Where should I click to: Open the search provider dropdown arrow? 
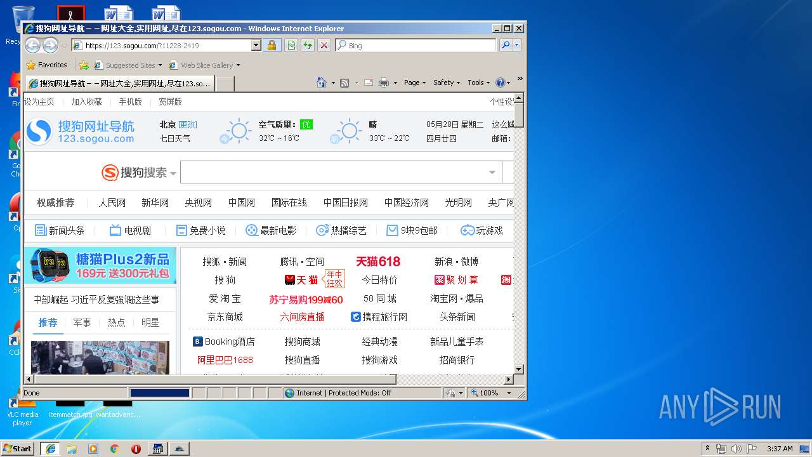pos(517,45)
